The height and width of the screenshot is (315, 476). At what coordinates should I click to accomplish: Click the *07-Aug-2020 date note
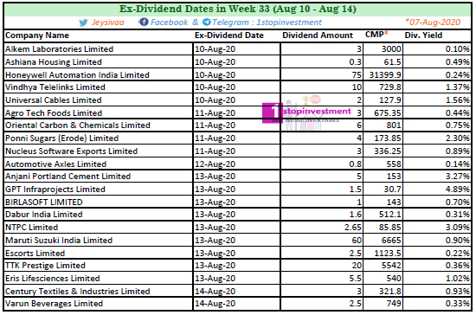pos(433,22)
